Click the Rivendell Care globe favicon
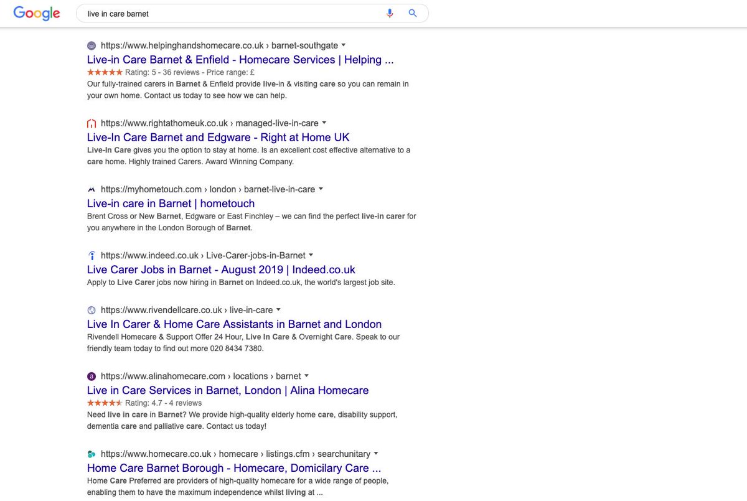The height and width of the screenshot is (501, 747). (92, 310)
